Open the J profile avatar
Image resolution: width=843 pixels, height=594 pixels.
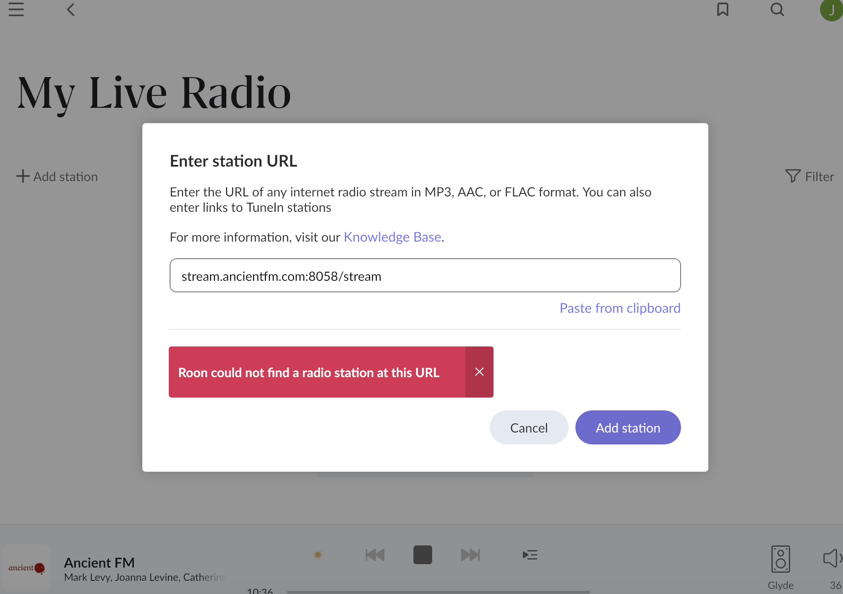click(x=831, y=10)
